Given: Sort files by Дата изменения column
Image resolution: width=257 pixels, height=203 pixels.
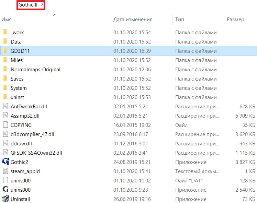Looking at the screenshot, I should 133,20.
